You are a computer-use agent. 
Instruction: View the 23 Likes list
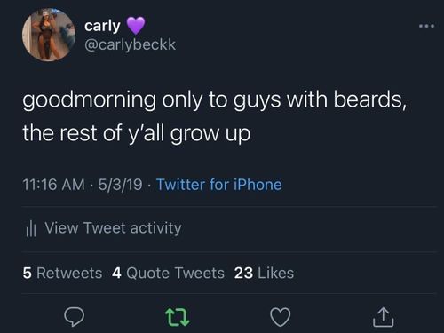coord(264,273)
